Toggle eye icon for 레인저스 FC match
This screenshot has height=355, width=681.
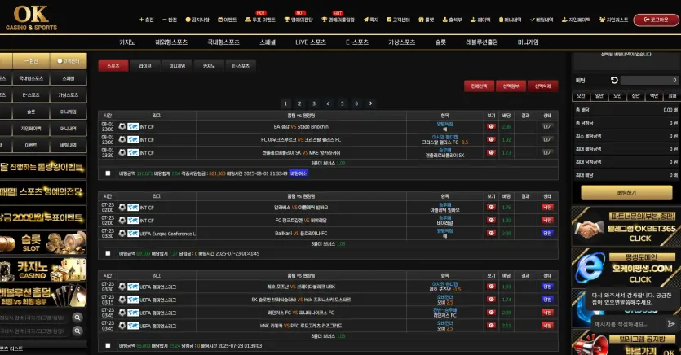[491, 313]
